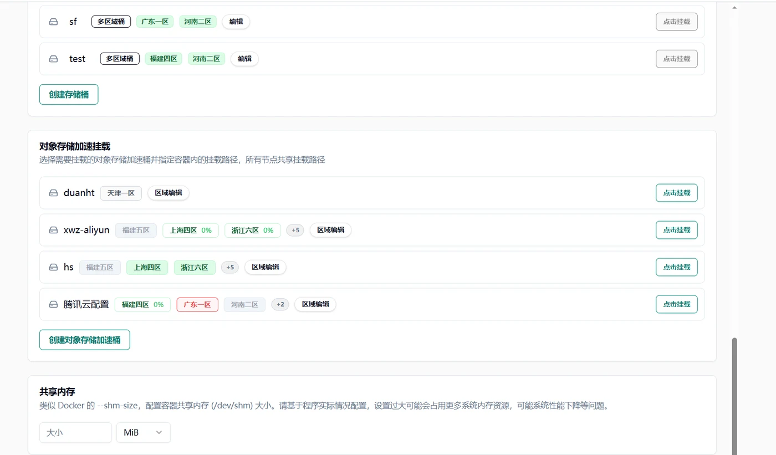The width and height of the screenshot is (776, 455).
Task: Expand the +2 regions badge for 腾讯云配置
Action: pos(280,304)
